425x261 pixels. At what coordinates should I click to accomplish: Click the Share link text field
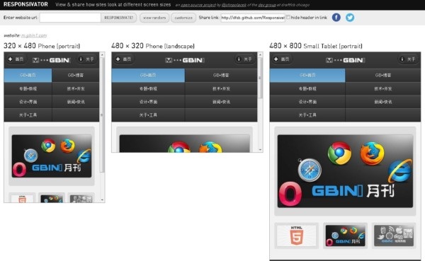[253, 18]
